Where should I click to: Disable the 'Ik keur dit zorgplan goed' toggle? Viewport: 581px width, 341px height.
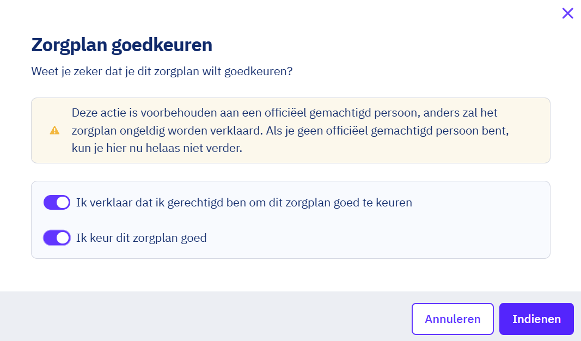pyautogui.click(x=57, y=238)
